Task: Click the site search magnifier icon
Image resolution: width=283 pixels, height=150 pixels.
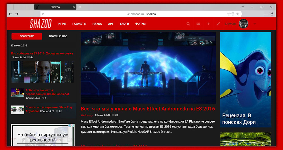Action: 188,24
